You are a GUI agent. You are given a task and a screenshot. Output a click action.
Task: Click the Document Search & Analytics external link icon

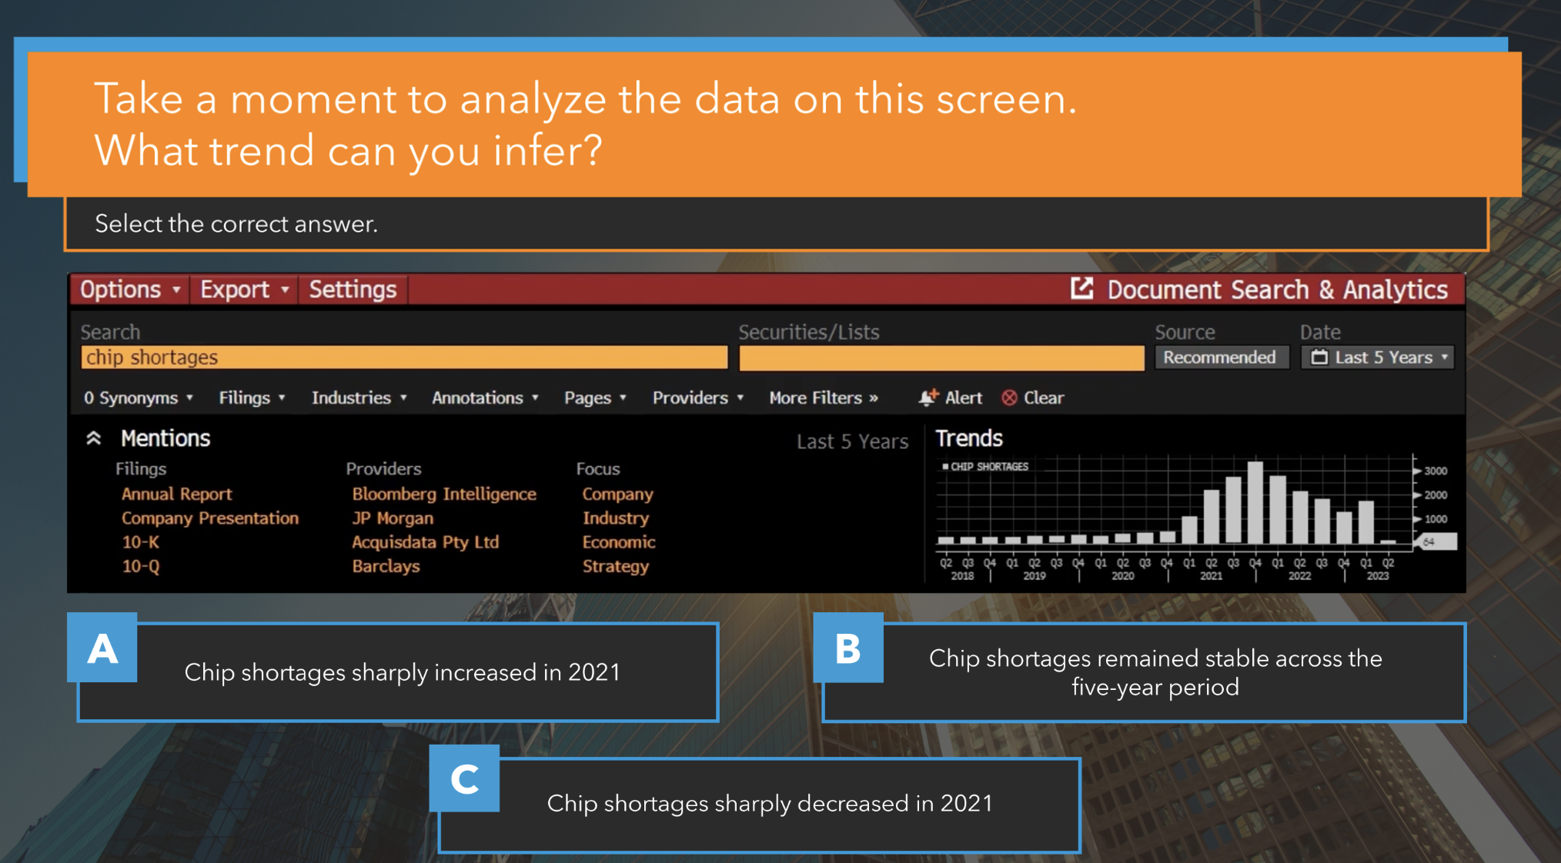pos(1084,288)
